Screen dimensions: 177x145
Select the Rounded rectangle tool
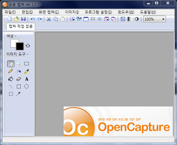point(11,94)
